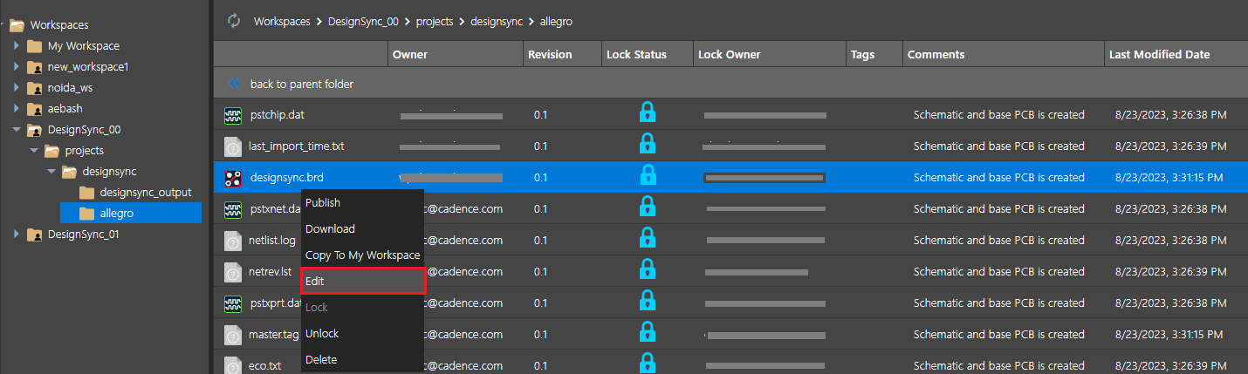The image size is (1248, 374).
Task: Click netrev.lst file icon
Action: [232, 272]
